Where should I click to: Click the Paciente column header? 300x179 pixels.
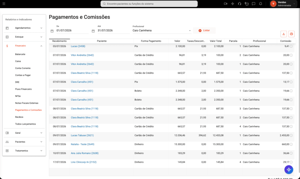(x=102, y=41)
